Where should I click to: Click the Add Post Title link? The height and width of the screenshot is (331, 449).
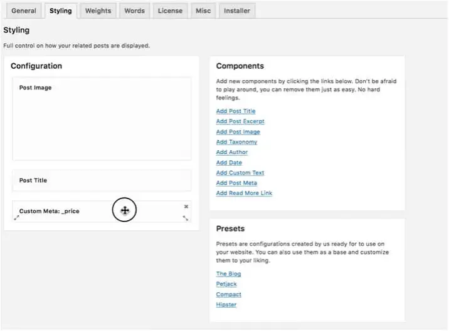pyautogui.click(x=236, y=111)
